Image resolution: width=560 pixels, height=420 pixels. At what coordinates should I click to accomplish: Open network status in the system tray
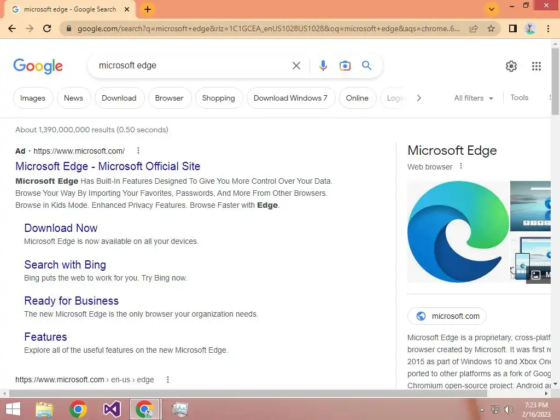(495, 409)
